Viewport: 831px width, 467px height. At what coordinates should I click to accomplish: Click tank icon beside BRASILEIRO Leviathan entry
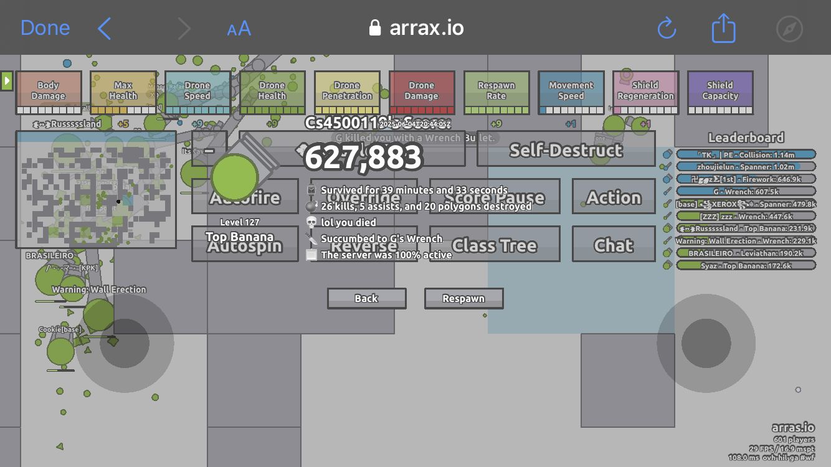point(667,253)
